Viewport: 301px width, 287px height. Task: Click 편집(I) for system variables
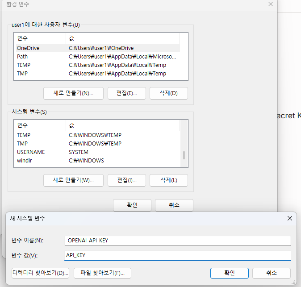coord(126,180)
